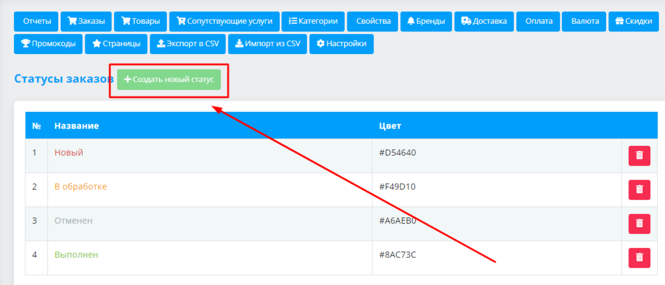Switch to the Свойства section
Screen dimensions: 665x285
pos(373,22)
